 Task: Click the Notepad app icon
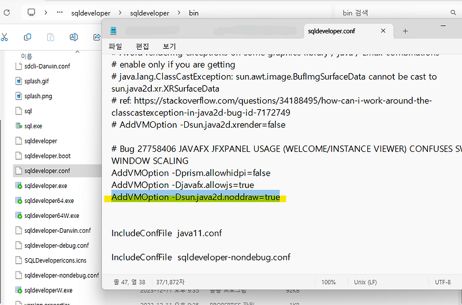113,31
